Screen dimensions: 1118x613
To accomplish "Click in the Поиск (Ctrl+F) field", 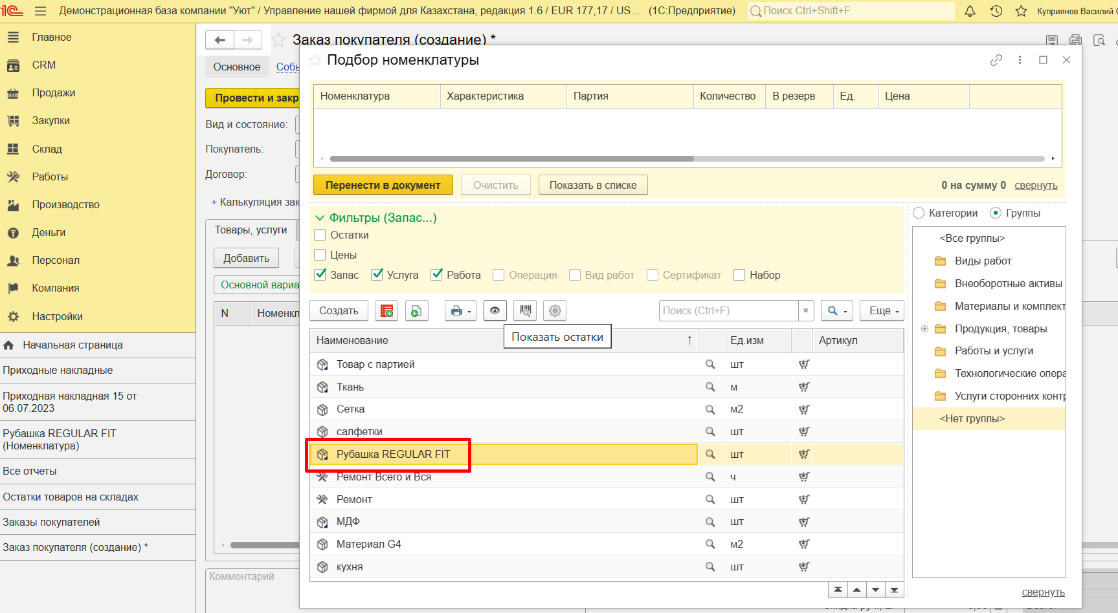I will (728, 311).
